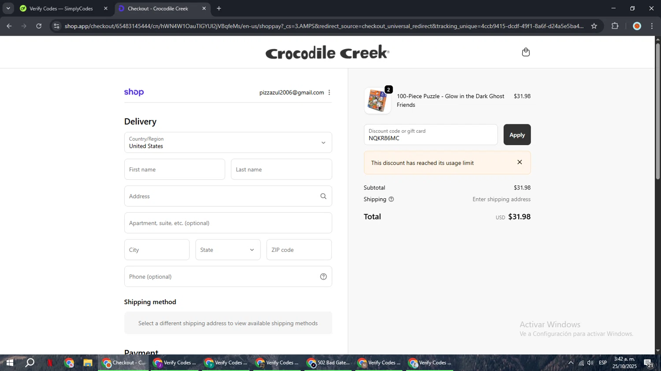Apply the discount code

pyautogui.click(x=517, y=135)
